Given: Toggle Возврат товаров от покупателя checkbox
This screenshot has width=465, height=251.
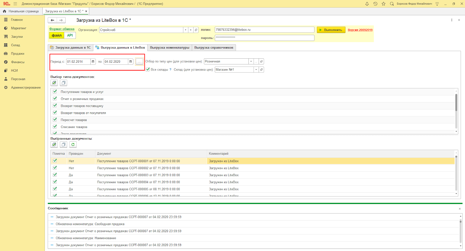Looking at the screenshot, I should pos(55,113).
